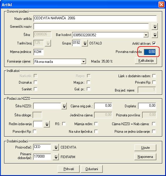Expand the Bar kodovi dropdown arrow
The image size is (166, 176).
point(146,35)
